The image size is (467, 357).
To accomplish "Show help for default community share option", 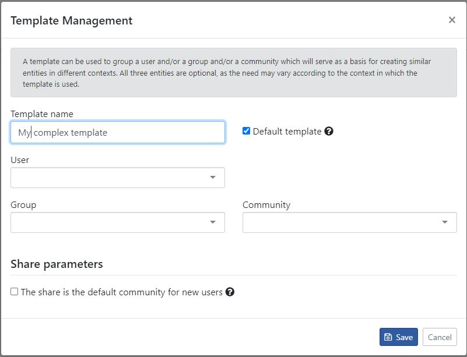I will click(230, 292).
